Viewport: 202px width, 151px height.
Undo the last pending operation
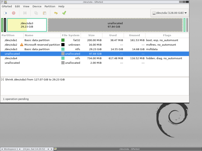pyautogui.click(x=56, y=13)
